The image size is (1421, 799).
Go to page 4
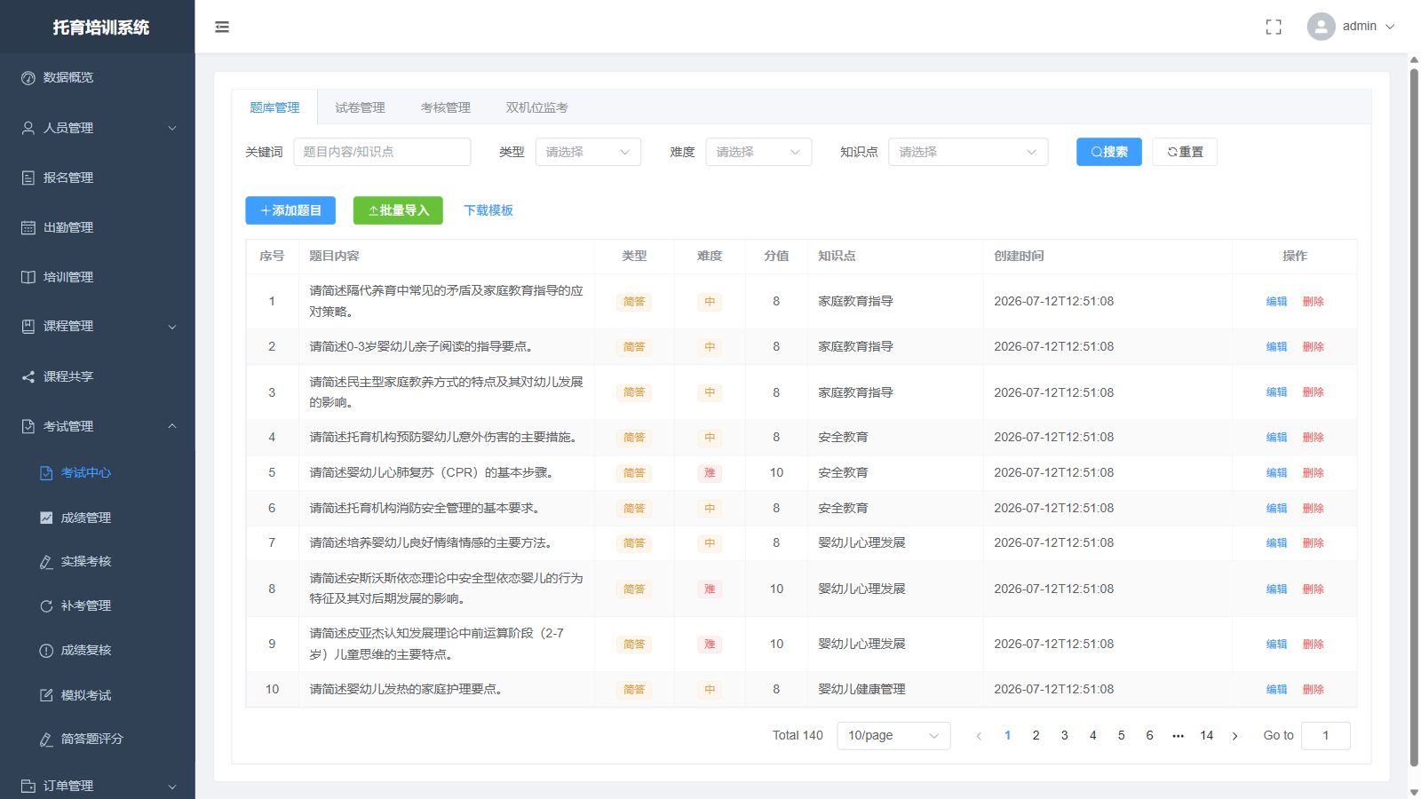pyautogui.click(x=1092, y=736)
